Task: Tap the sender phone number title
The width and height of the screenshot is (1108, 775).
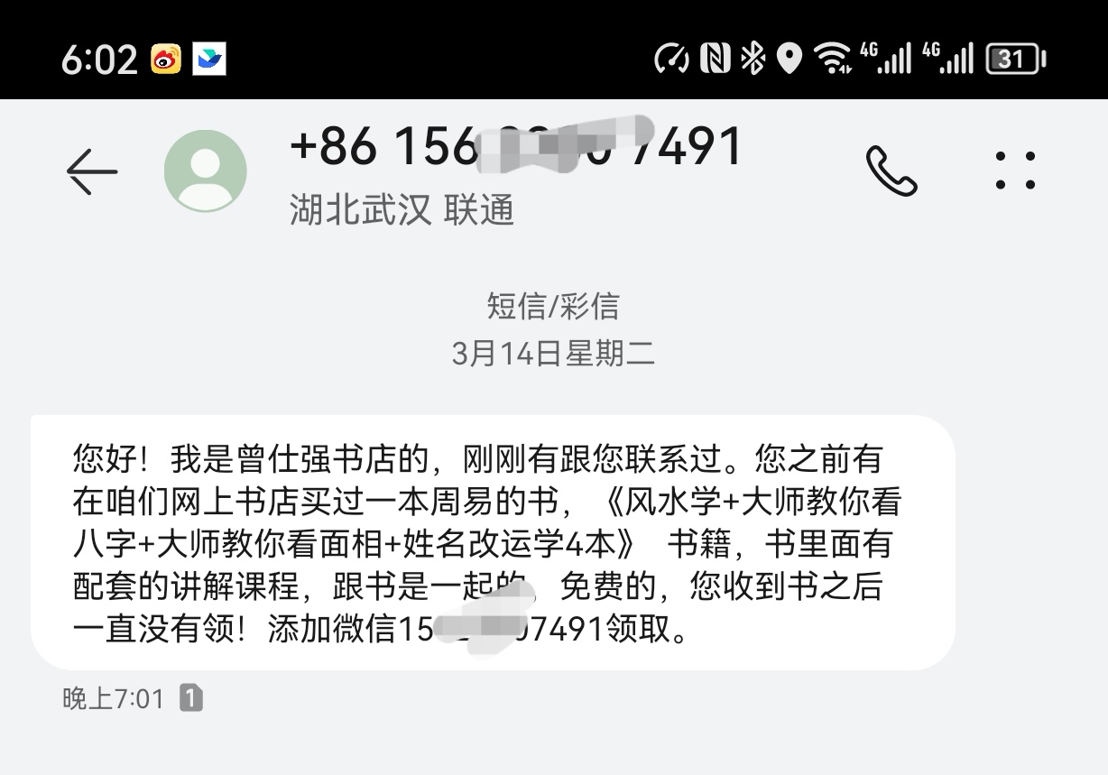Action: (516, 146)
